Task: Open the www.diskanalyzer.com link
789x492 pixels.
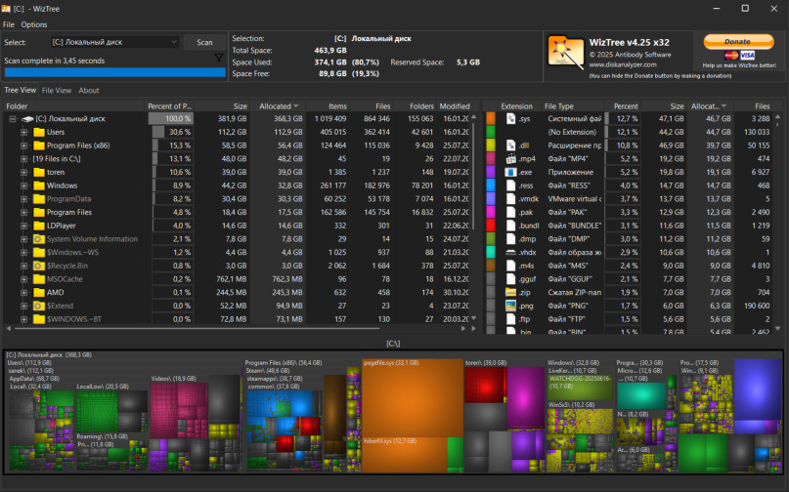Action: [623, 64]
